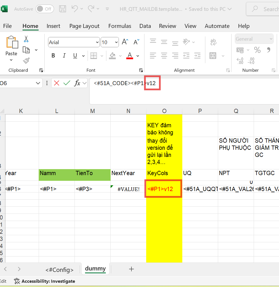Click the Save floppy disk icon
The width and height of the screenshot is (279, 287).
[x=63, y=9]
